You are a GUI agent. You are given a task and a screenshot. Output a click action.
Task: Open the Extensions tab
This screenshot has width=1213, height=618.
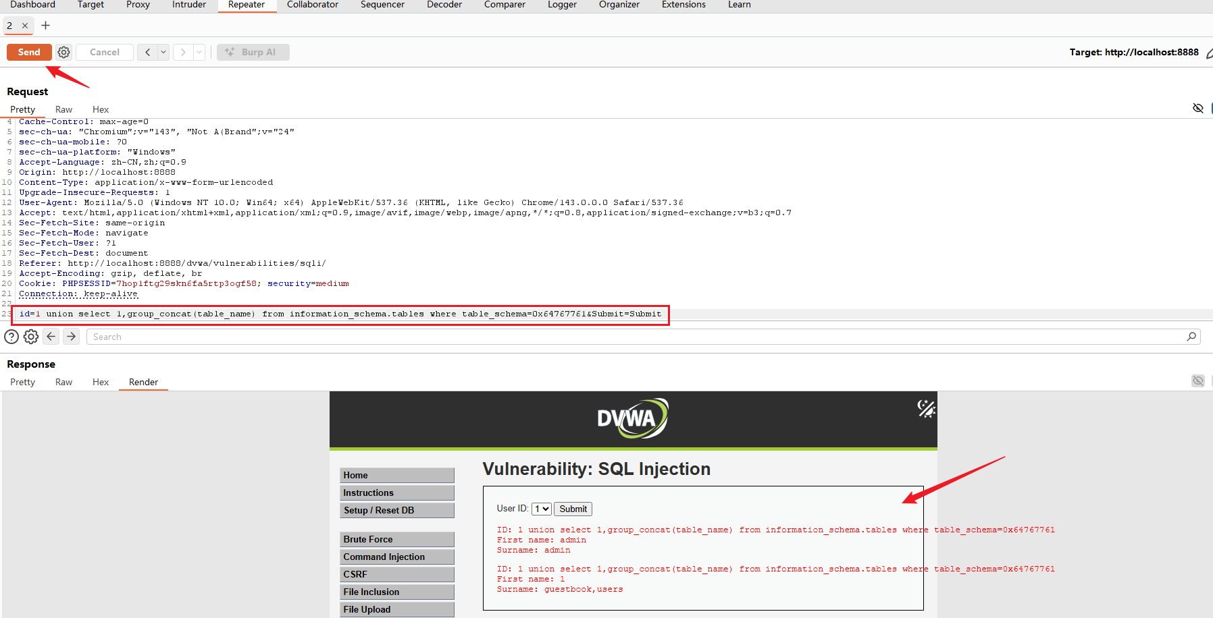tap(683, 5)
